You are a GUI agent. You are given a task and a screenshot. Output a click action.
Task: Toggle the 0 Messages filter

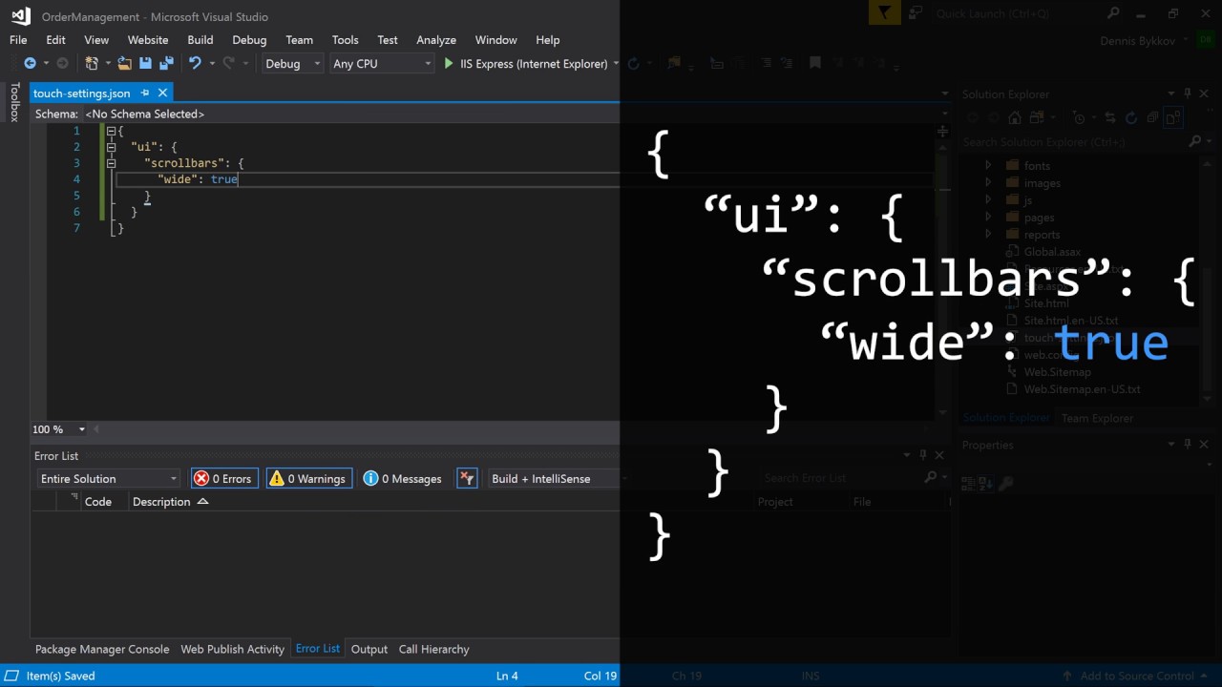[403, 478]
